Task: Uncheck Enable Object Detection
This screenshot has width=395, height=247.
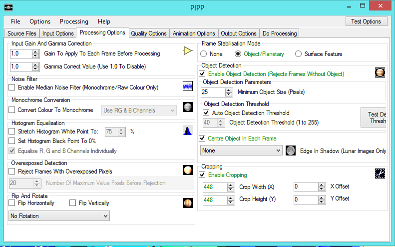Action: click(202, 73)
